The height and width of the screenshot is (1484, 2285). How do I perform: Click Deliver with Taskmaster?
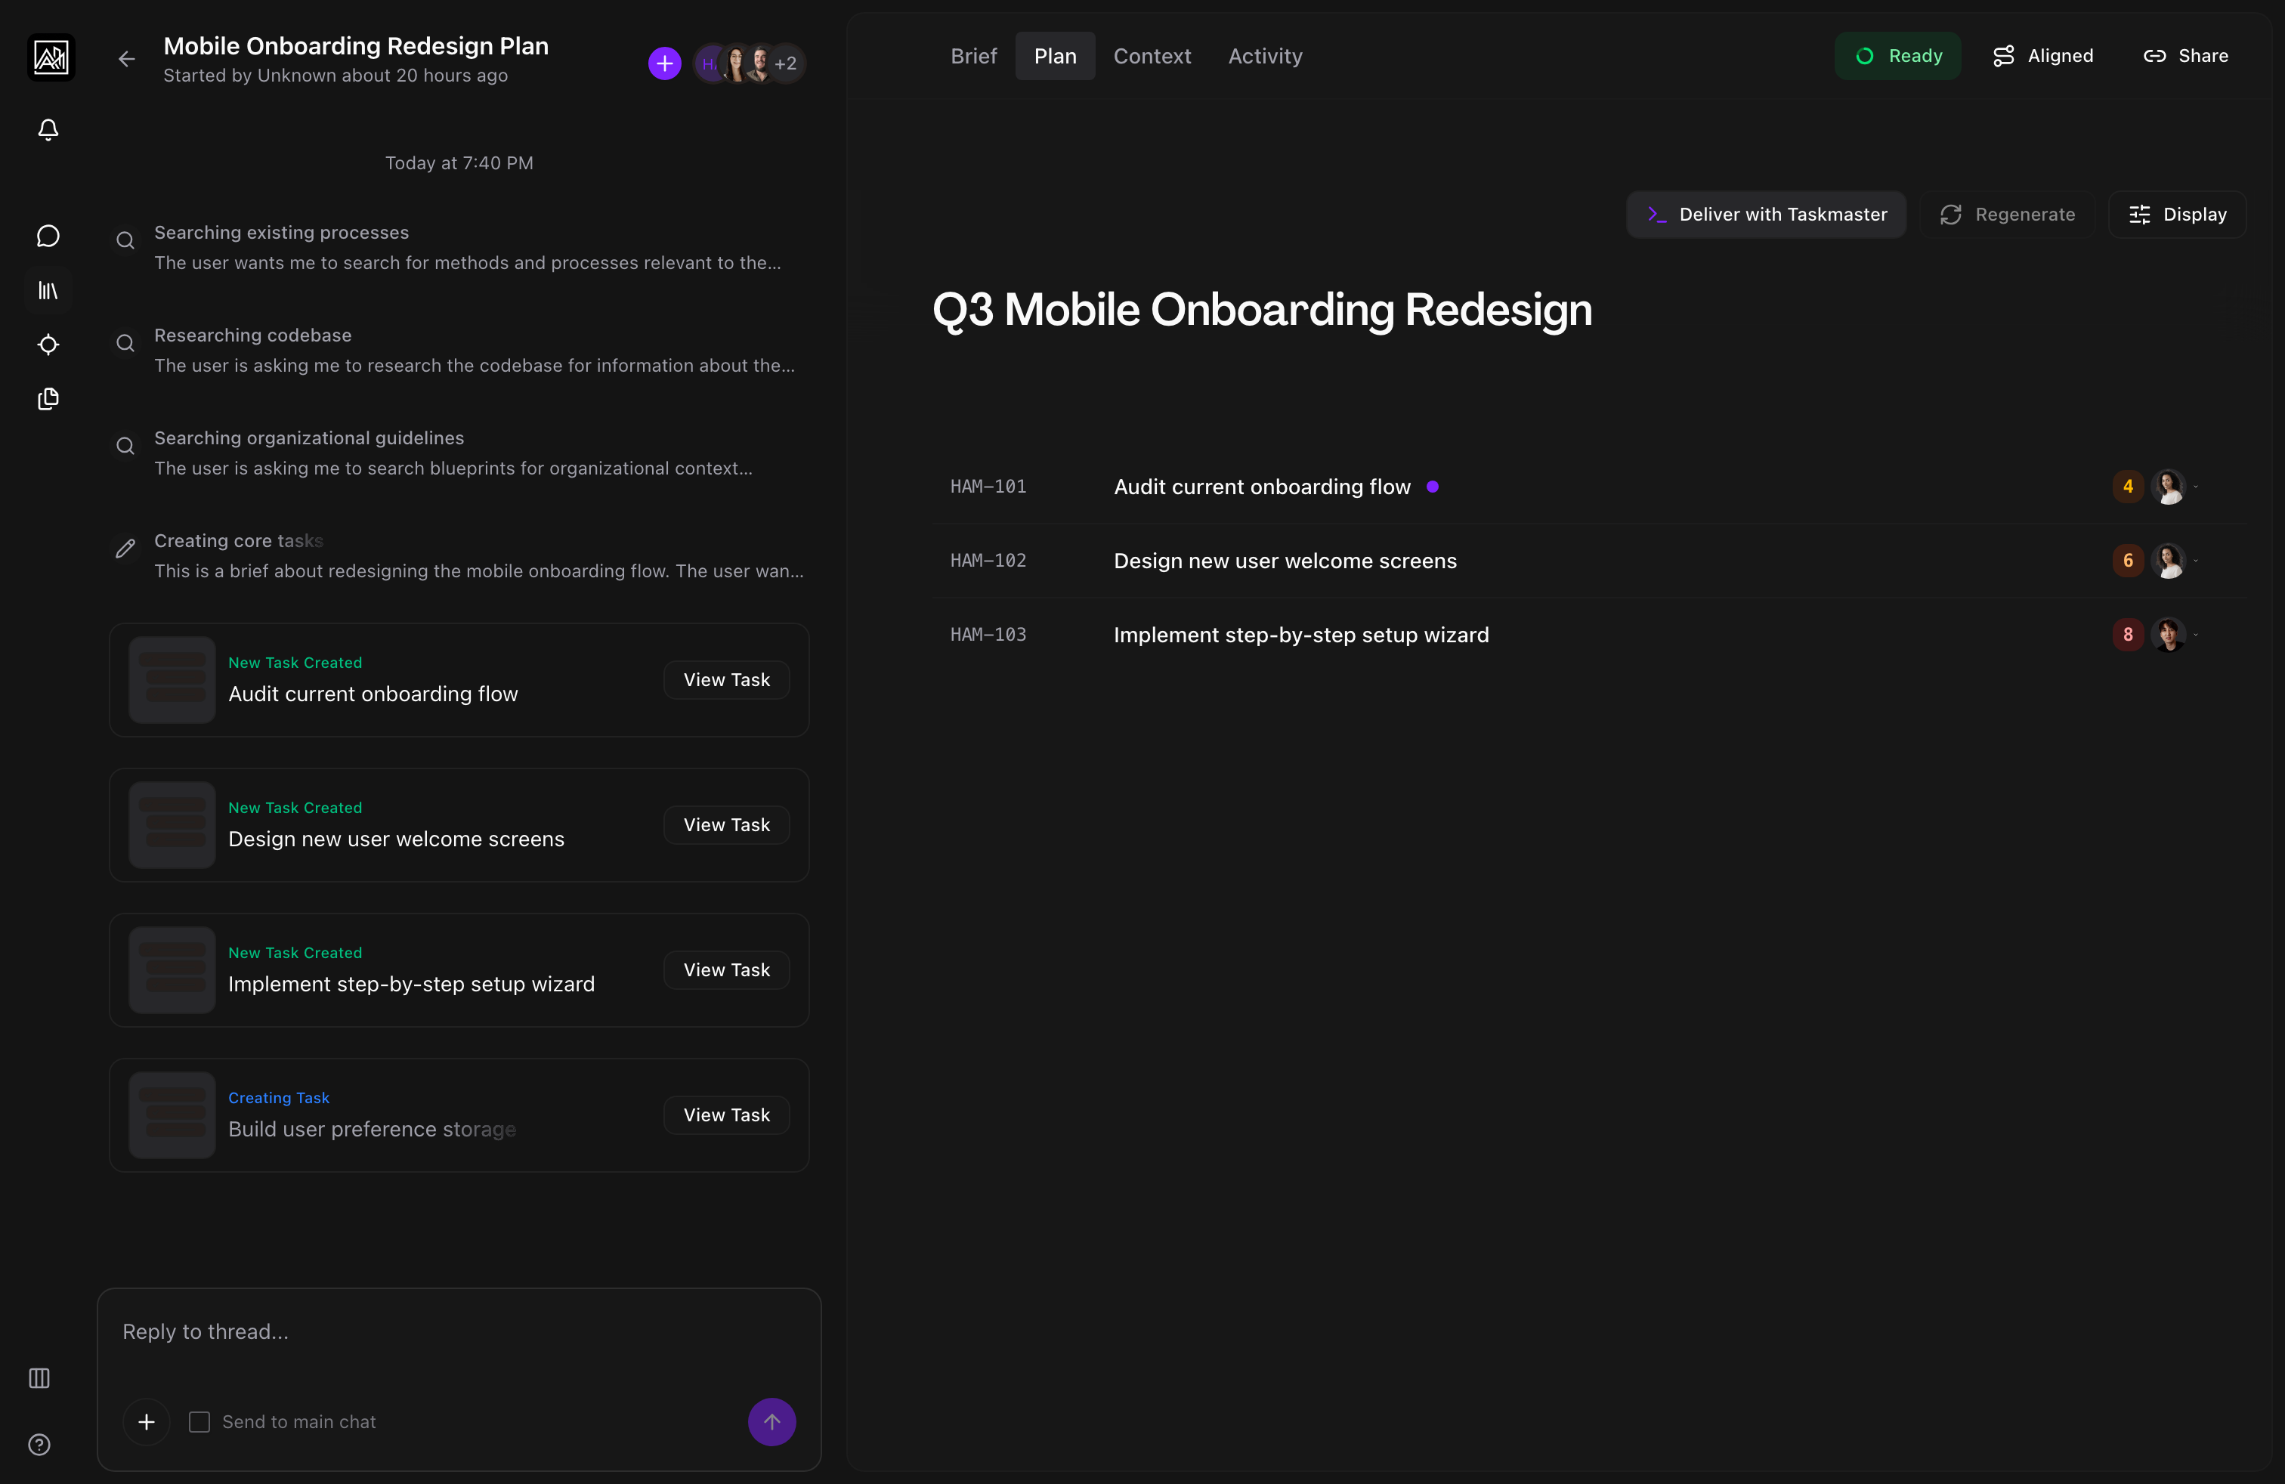click(1767, 214)
